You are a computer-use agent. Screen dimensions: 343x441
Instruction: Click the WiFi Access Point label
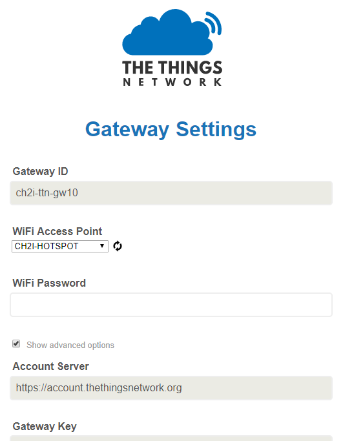(x=57, y=231)
